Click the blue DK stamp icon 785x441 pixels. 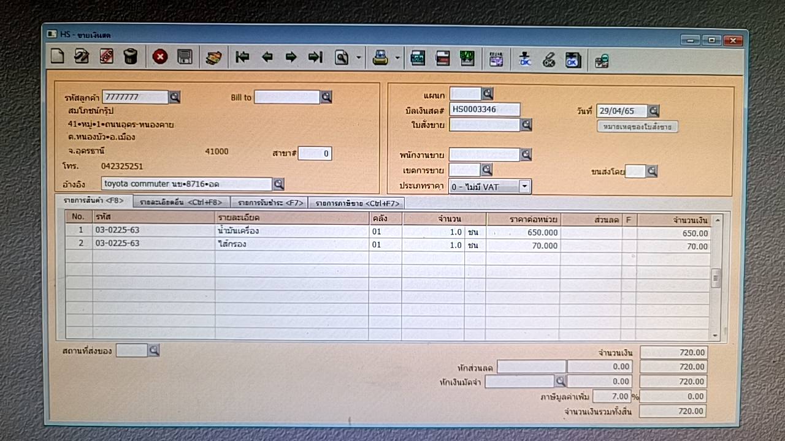point(525,59)
